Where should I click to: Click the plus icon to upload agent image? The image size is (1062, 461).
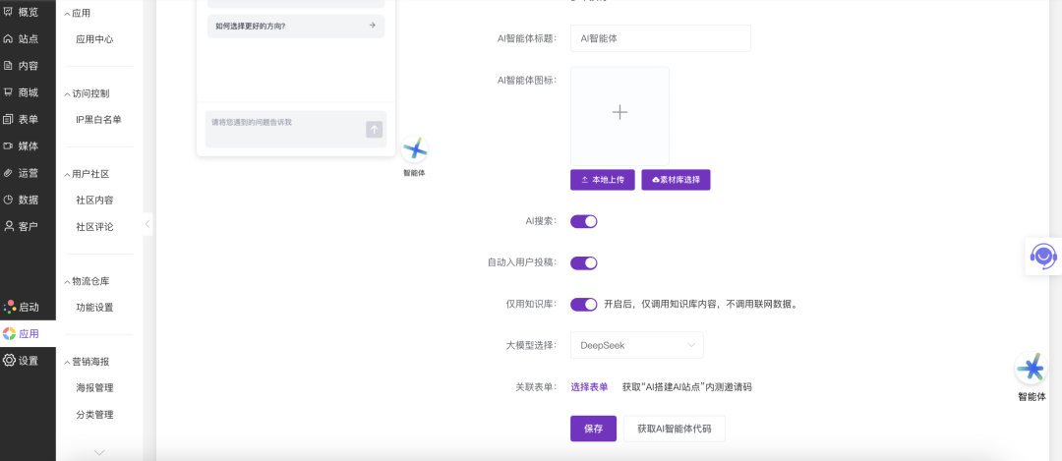[619, 113]
